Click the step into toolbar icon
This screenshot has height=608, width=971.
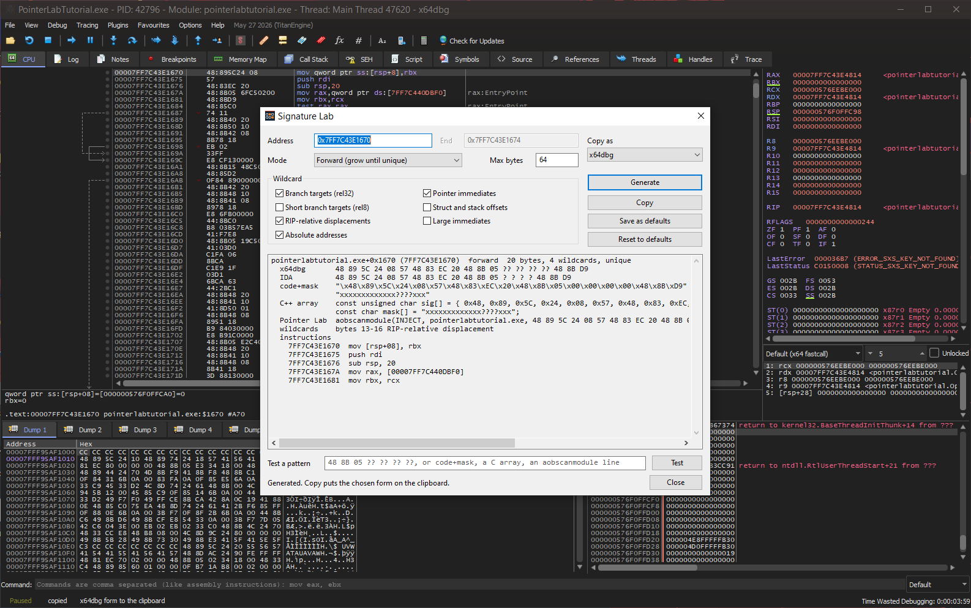(x=113, y=40)
